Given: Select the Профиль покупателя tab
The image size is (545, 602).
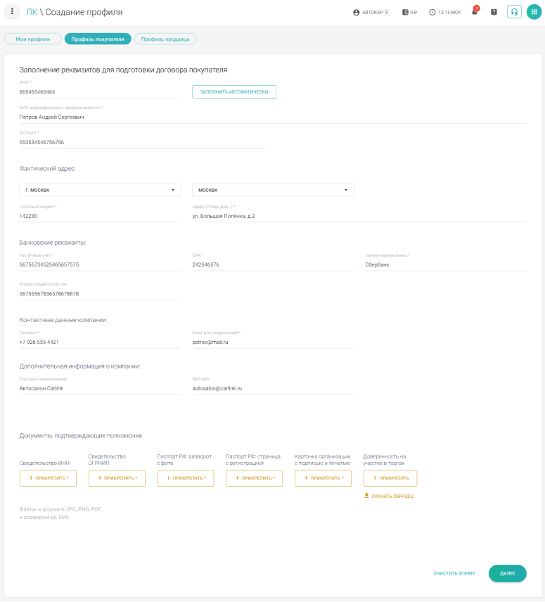Looking at the screenshot, I should [98, 39].
